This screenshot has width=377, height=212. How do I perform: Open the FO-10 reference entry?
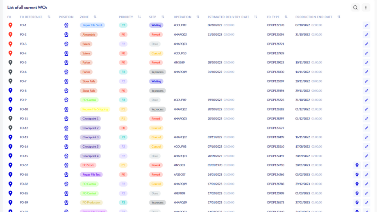coord(24,109)
